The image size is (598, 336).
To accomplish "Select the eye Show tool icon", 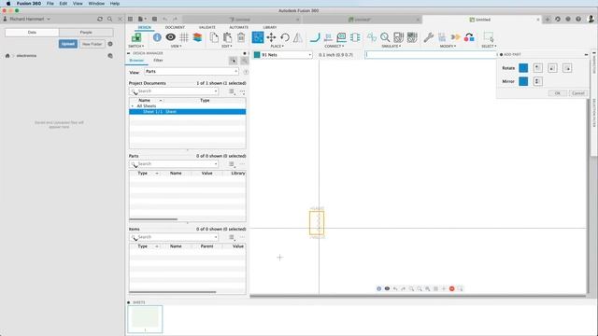I will pyautogui.click(x=170, y=37).
